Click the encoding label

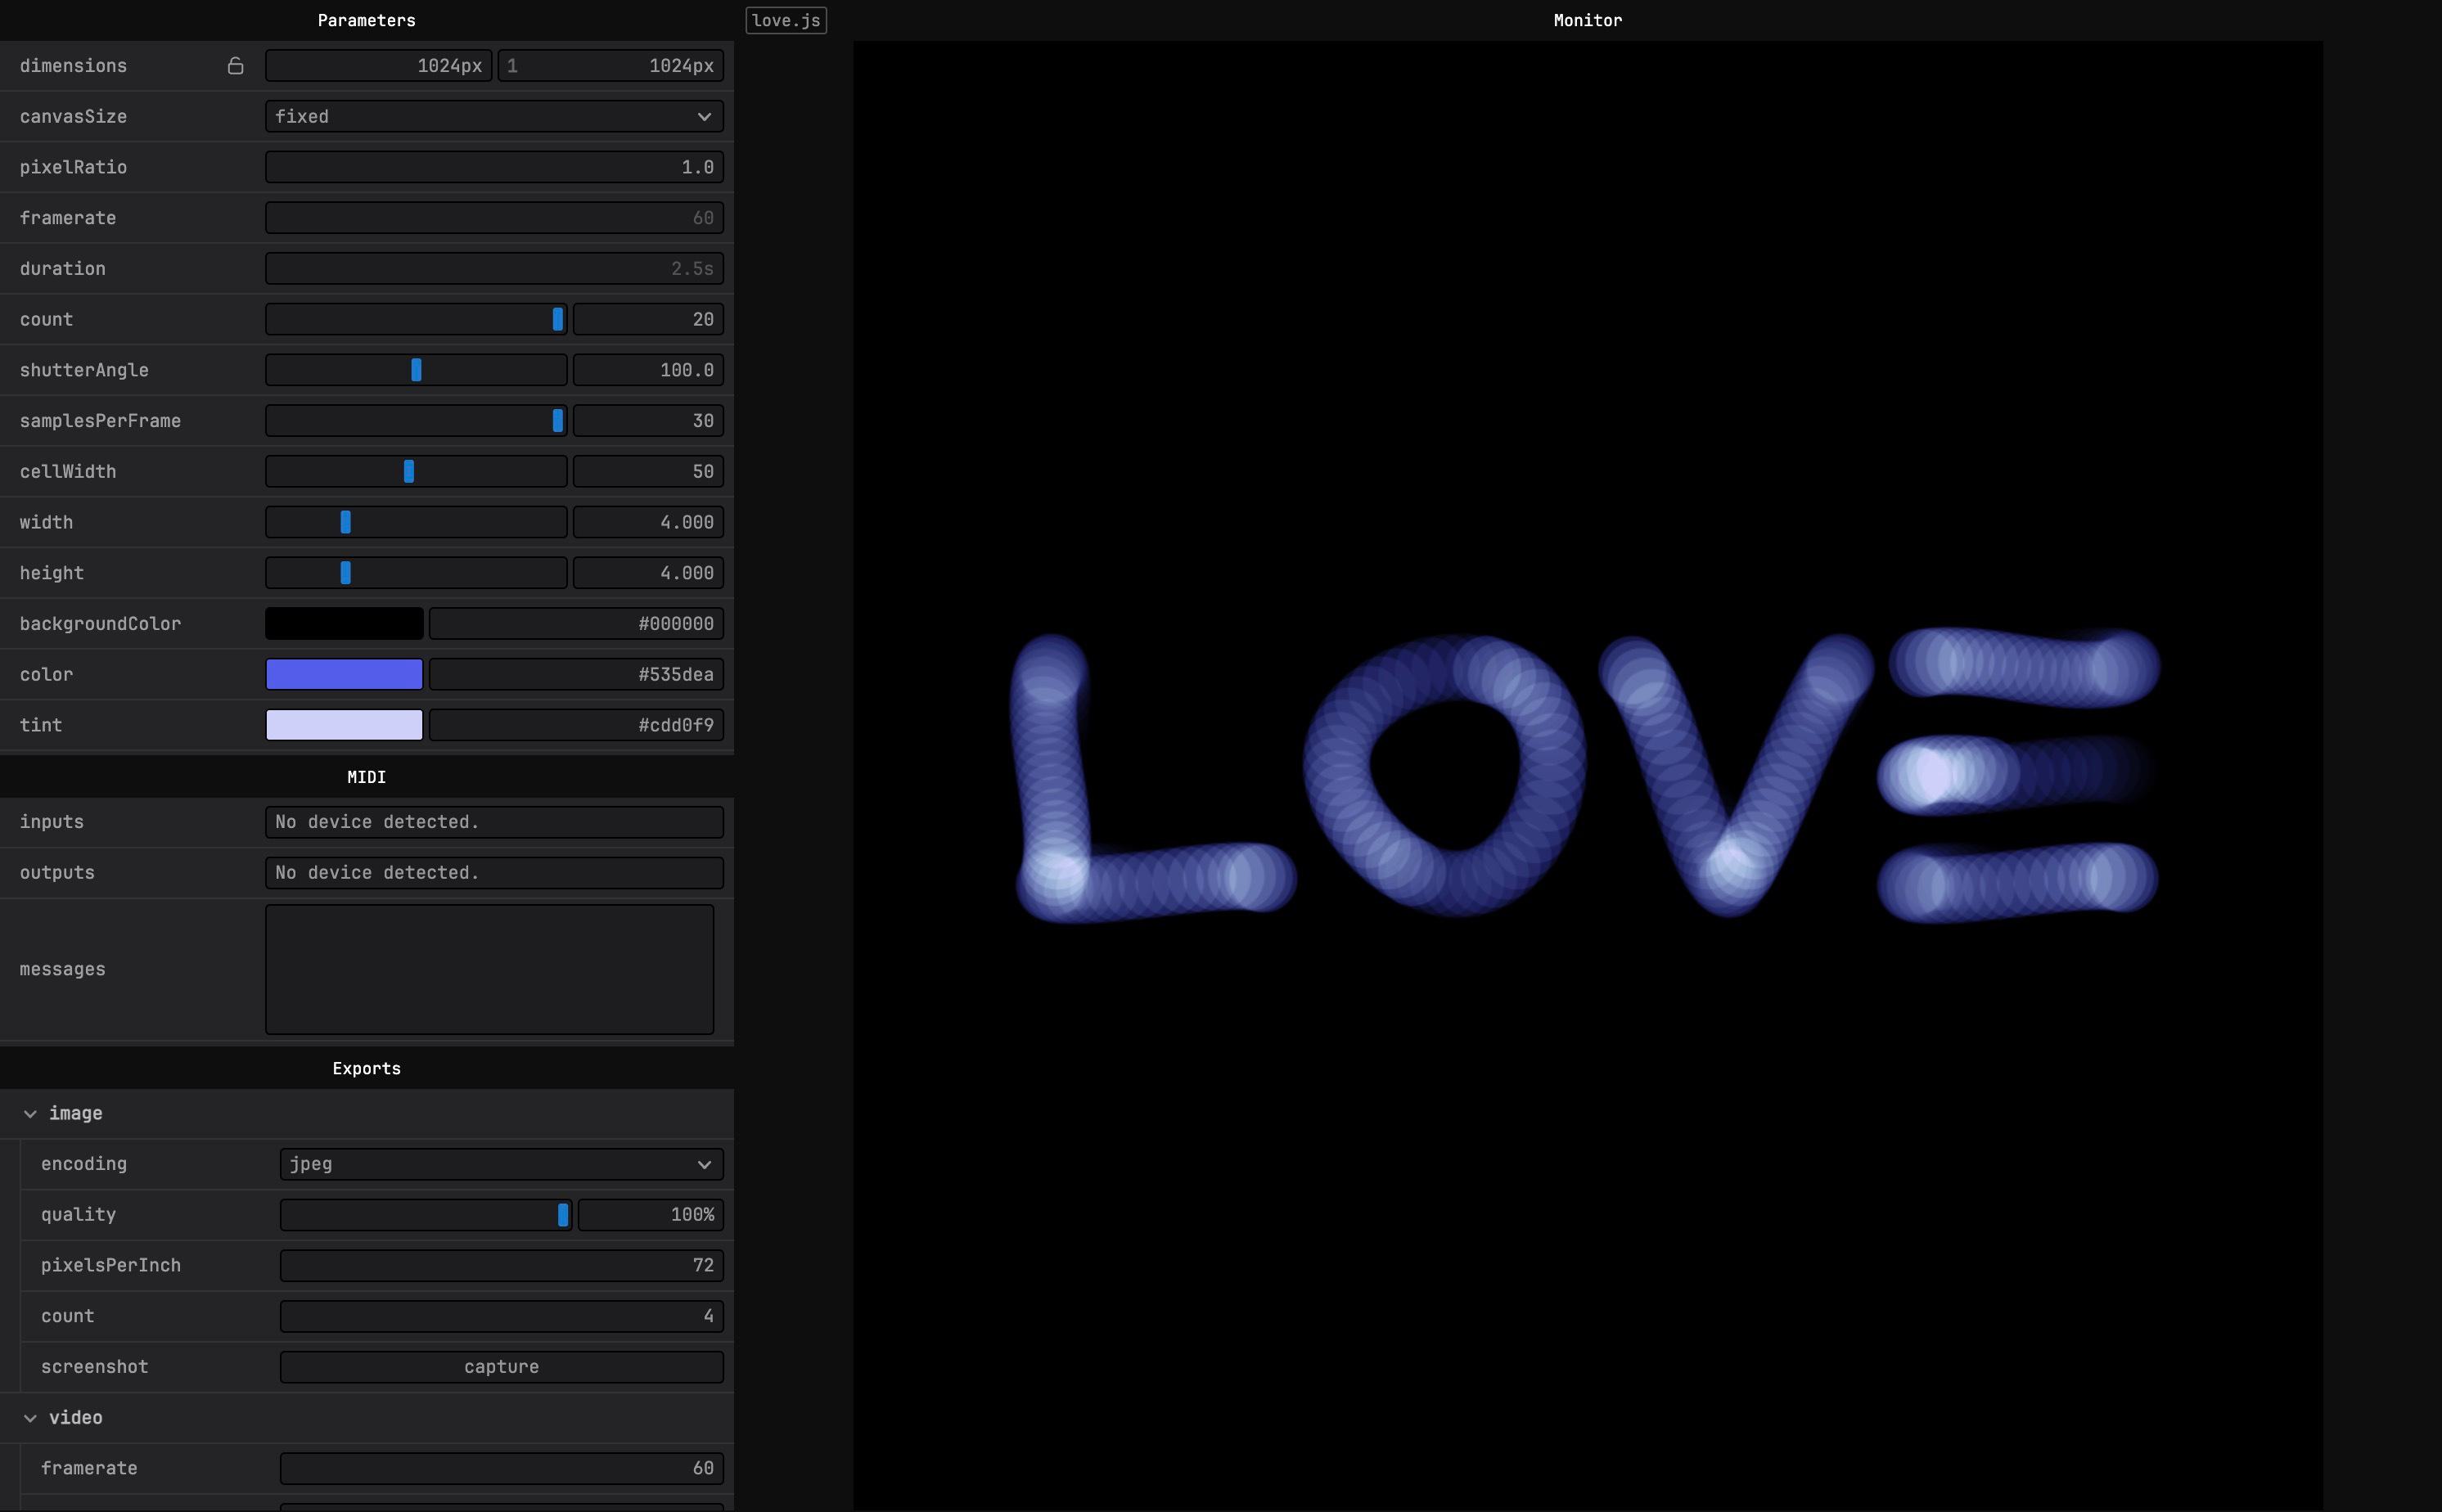[x=84, y=1164]
